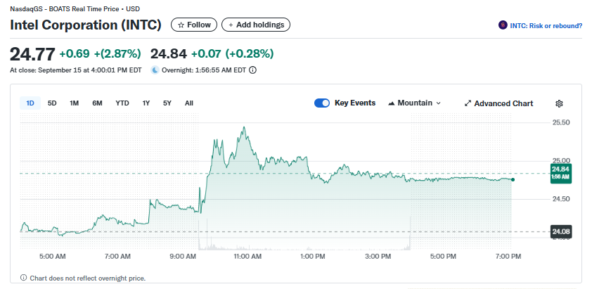Click the 3:00 PM axis label
Screen dimensions: 592x289
click(x=378, y=257)
